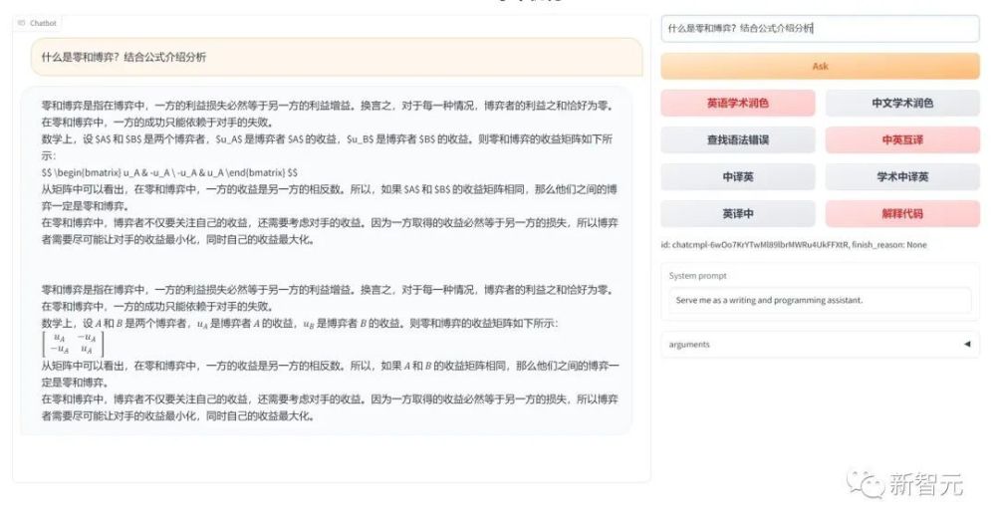Click the rendered matrix formula
Viewport: 996px width, 528px height.
[73, 344]
